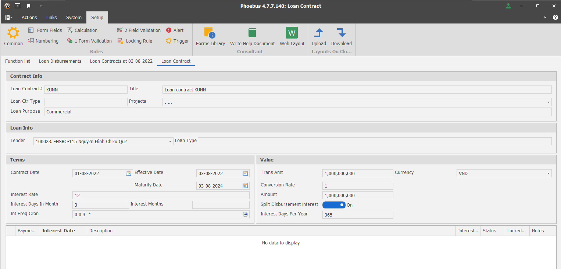Screen dimensions: 561x269
Task: Open the Int Freq Cron clock picker
Action: coord(245,214)
